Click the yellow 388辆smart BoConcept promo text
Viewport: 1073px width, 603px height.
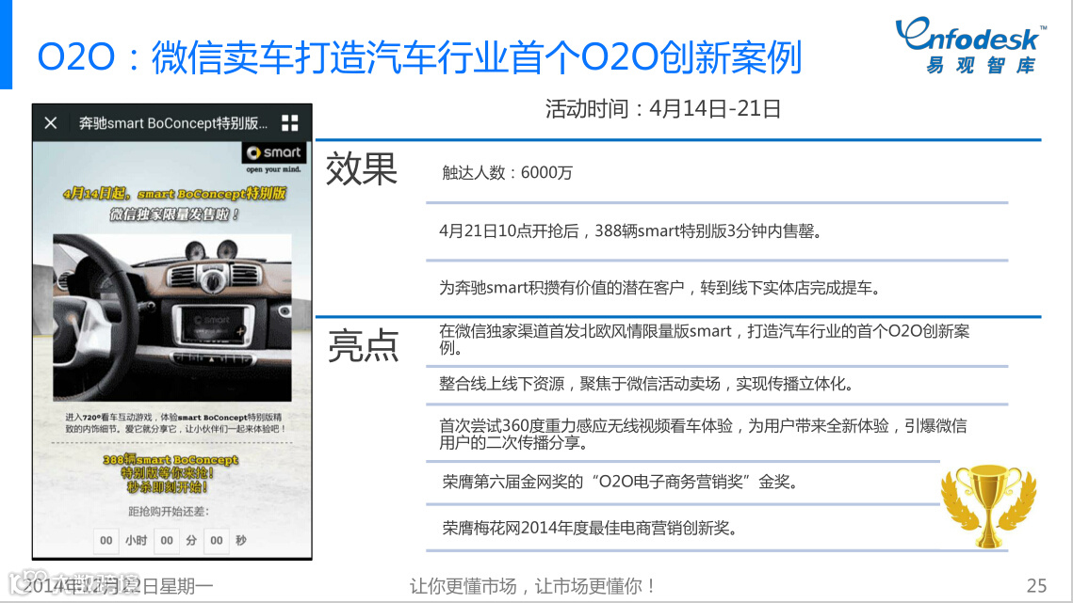pyautogui.click(x=171, y=473)
